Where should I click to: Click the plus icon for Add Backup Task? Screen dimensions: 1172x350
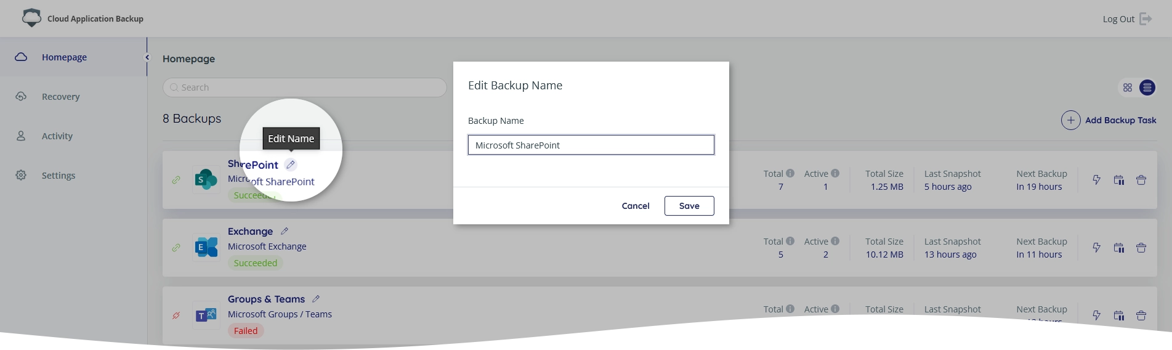tap(1071, 120)
